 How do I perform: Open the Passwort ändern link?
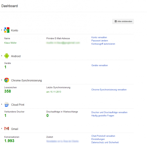point(100,41)
